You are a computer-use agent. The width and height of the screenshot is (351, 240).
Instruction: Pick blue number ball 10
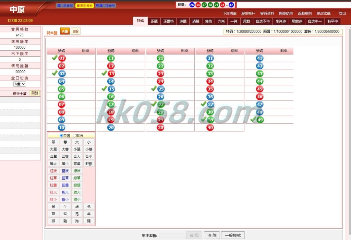pyautogui.click(x=62, y=128)
